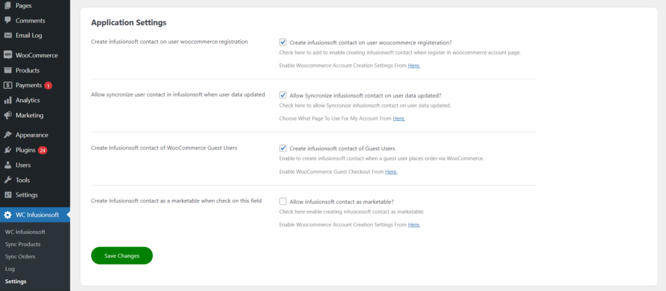Click 'Create Infusionsoft contact of WooCommerce Guest Users' label
Screen dimensions: 666x291
tap(164, 148)
